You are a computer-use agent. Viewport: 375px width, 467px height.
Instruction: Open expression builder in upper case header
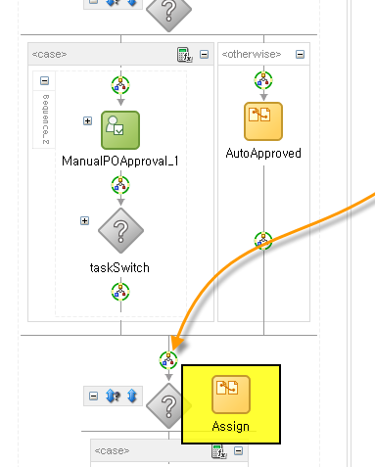coord(185,54)
